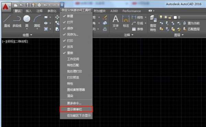Toggle layer on/off lightbulb icon
Viewport: 206px width, 127px height.
coord(161,17)
